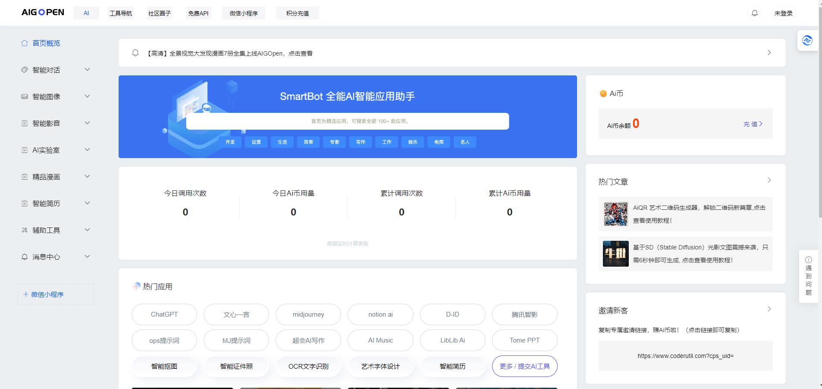This screenshot has width=822, height=389.
Task: Open the AiQR article thumbnail
Action: pos(615,214)
